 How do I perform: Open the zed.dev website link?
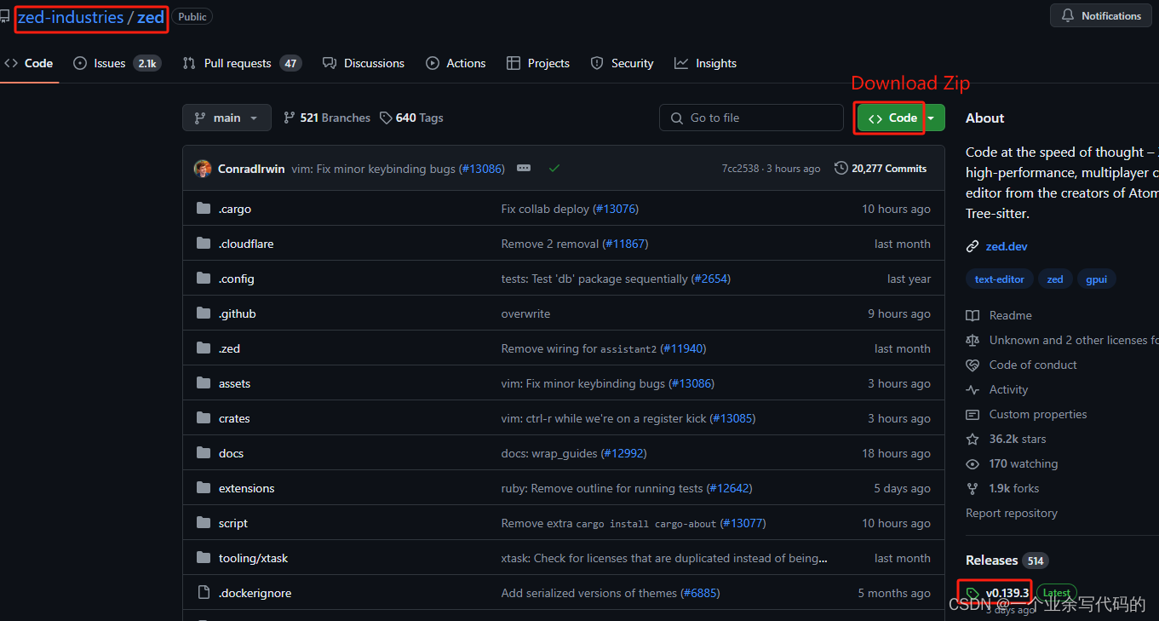pyautogui.click(x=1007, y=246)
